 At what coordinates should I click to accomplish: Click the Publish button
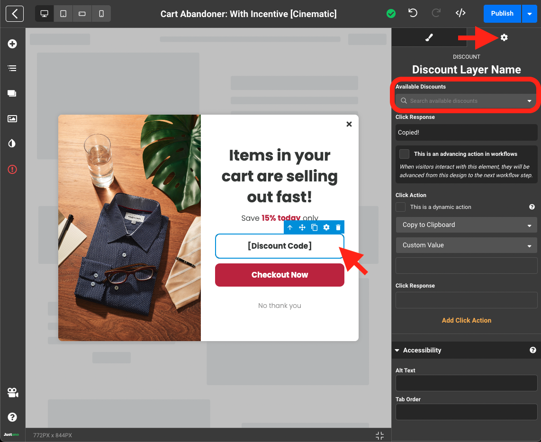pyautogui.click(x=502, y=14)
